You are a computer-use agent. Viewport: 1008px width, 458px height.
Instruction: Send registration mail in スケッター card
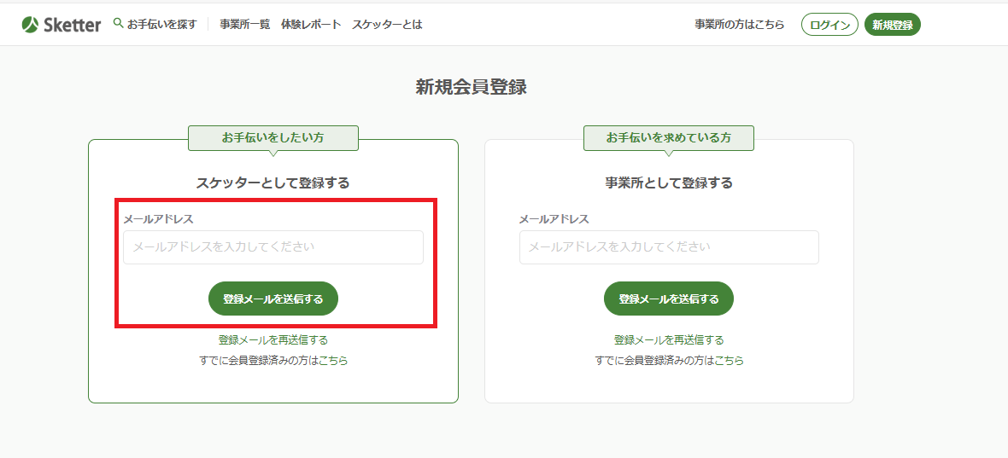coord(273,299)
